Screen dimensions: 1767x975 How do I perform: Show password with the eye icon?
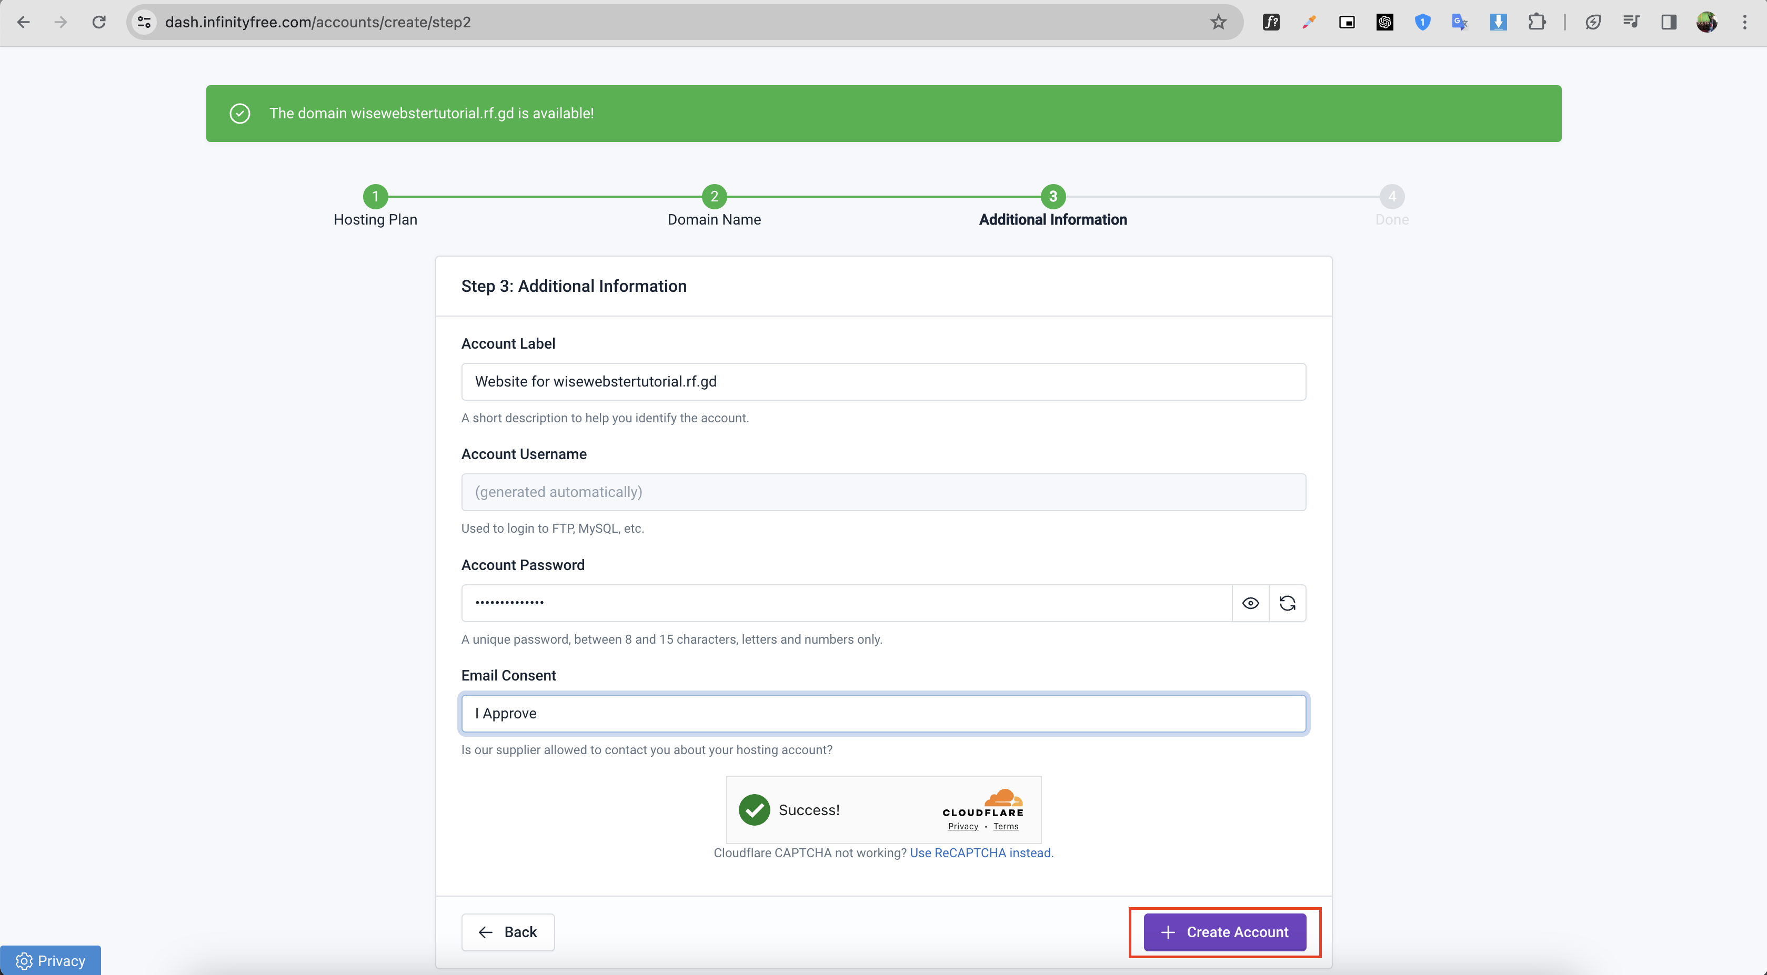(1250, 603)
